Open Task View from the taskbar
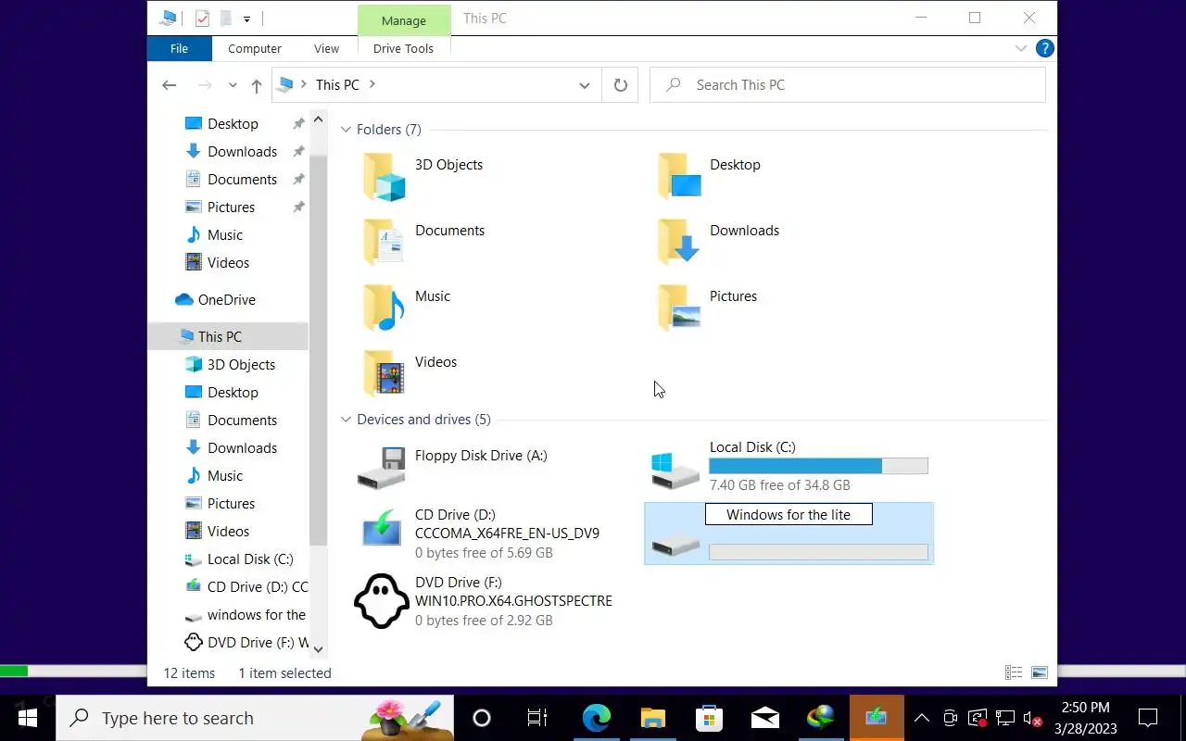Screen dimensions: 1186x741 (537, 718)
